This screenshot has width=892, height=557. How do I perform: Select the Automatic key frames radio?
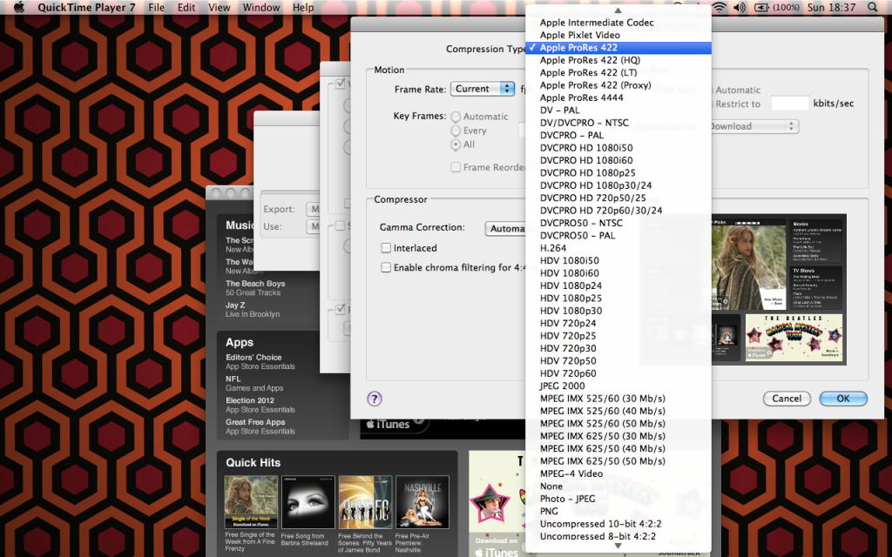[456, 117]
